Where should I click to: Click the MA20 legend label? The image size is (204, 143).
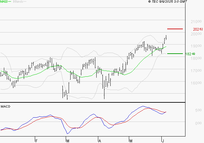(4, 2)
